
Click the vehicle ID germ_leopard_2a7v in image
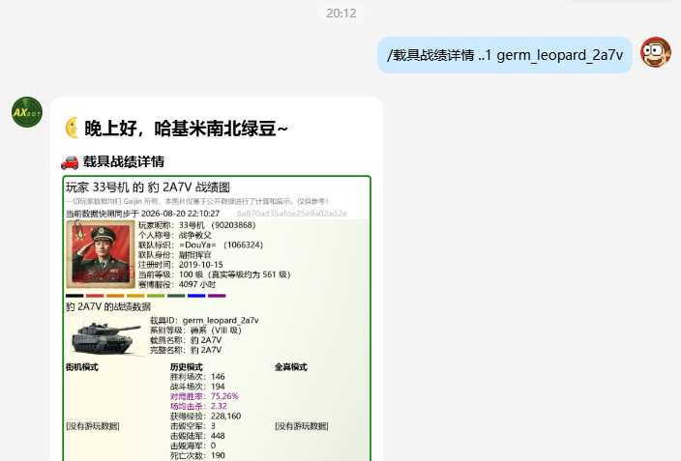pos(221,320)
